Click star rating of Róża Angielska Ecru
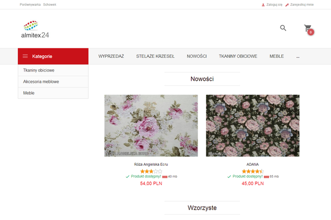The width and height of the screenshot is (331, 220). pyautogui.click(x=151, y=171)
